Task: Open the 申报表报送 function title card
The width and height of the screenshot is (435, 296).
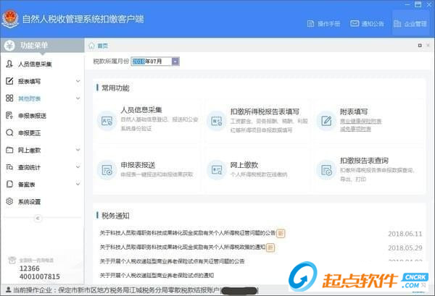Action: point(138,165)
